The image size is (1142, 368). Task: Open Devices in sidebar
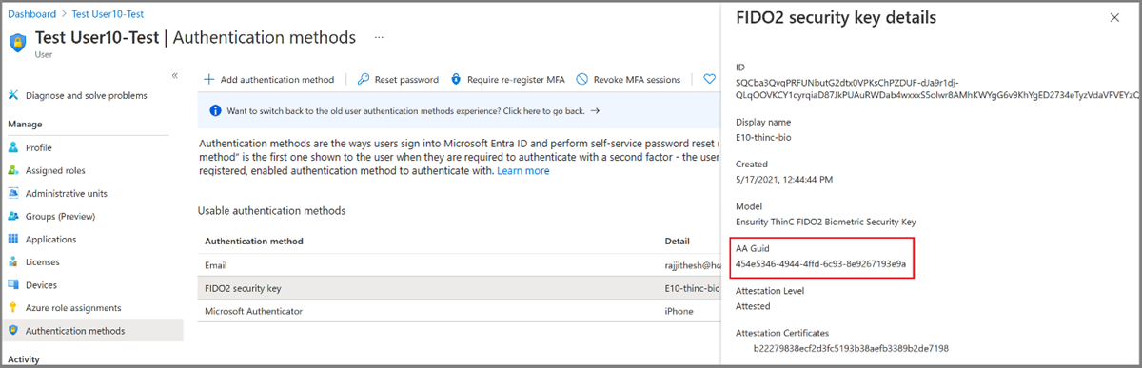click(x=42, y=284)
